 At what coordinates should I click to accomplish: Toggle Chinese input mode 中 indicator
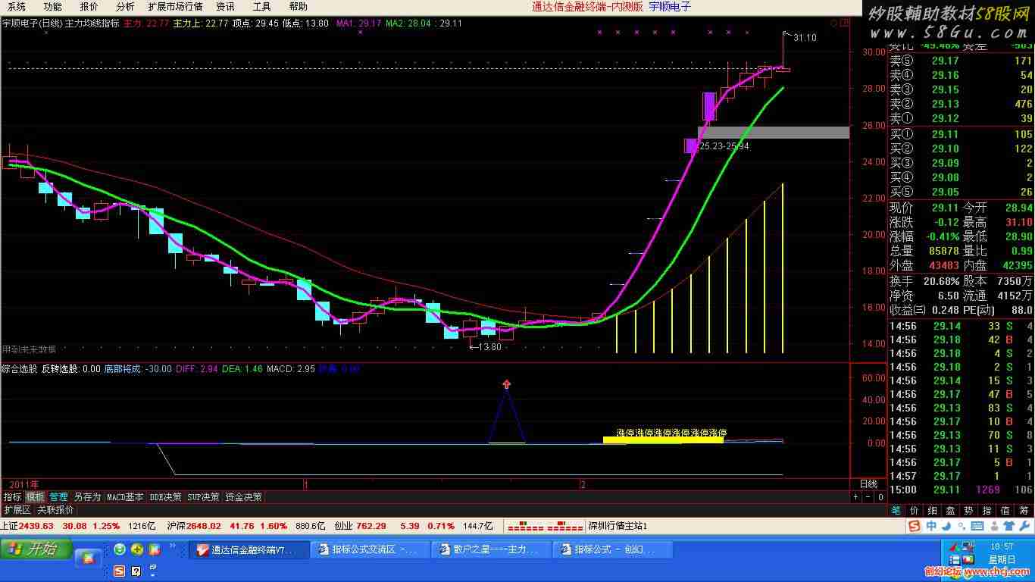(x=930, y=526)
